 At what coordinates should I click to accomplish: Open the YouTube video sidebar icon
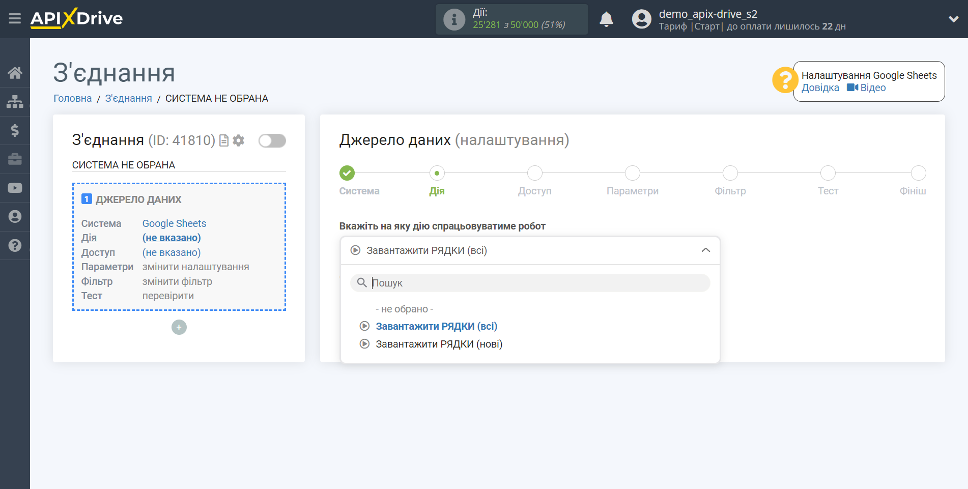pos(15,188)
